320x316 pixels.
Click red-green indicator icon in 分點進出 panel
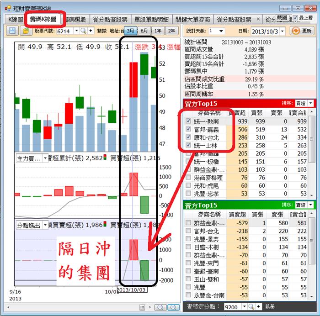pos(105,224)
